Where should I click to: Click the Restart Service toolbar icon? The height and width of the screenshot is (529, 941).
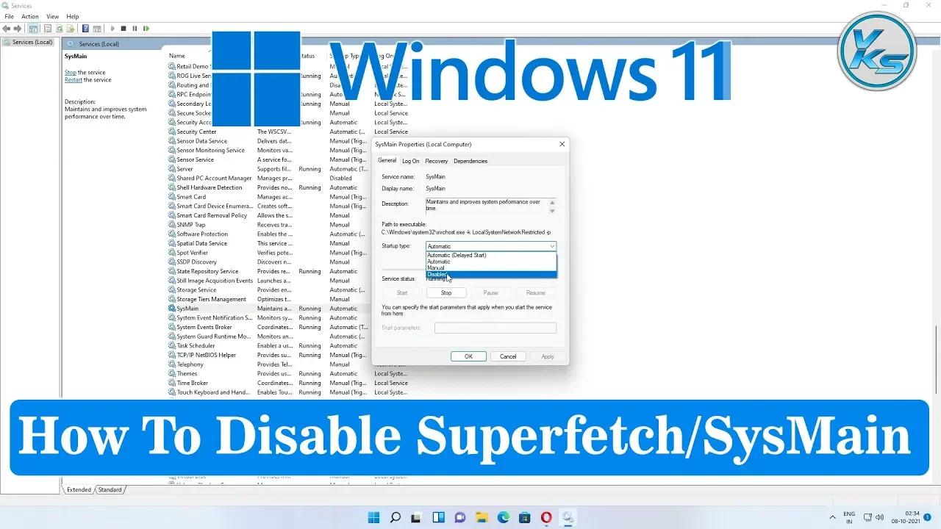click(146, 28)
